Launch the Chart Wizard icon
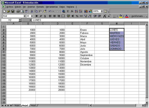The image size is (149, 108). click(x=86, y=11)
